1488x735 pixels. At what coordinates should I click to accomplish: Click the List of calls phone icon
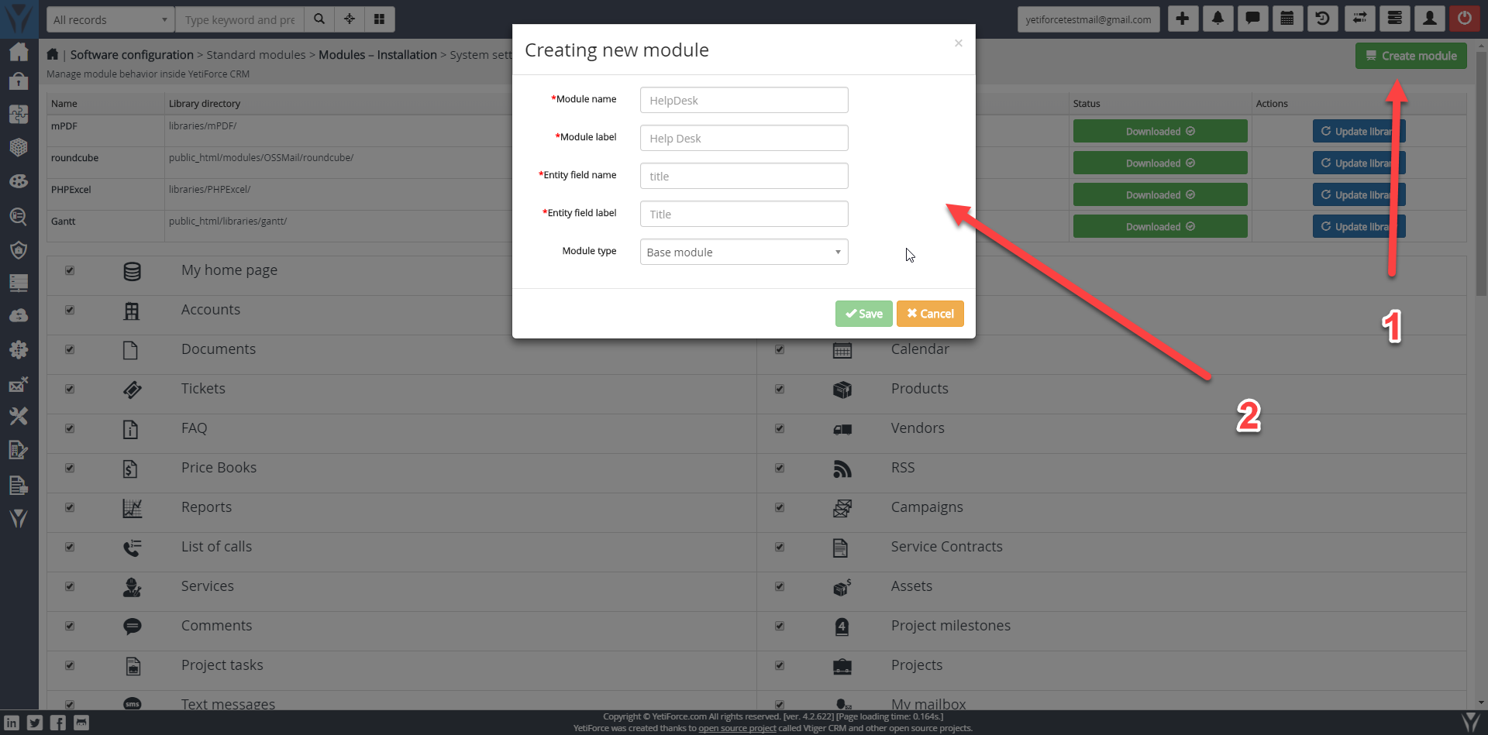[132, 548]
